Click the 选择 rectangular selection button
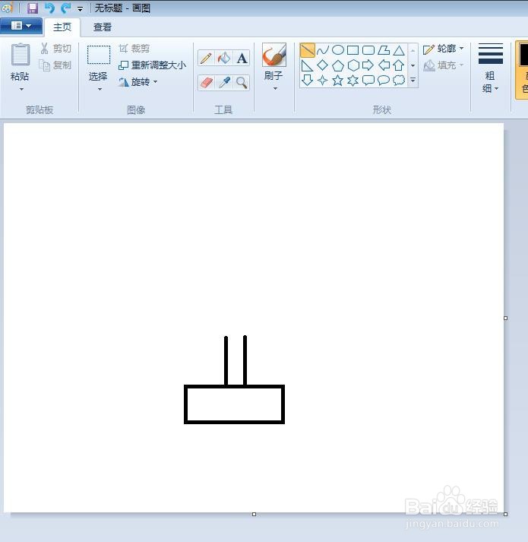The image size is (528, 542). [x=99, y=62]
